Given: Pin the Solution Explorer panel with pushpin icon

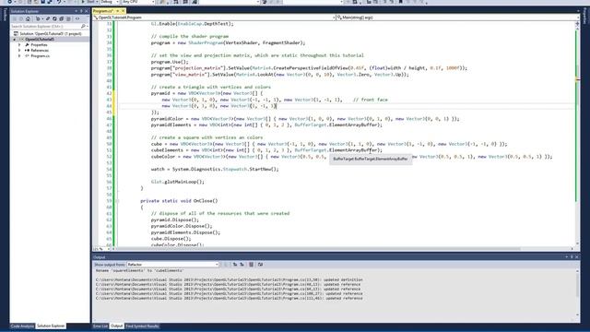Looking at the screenshot, I should click(x=81, y=11).
